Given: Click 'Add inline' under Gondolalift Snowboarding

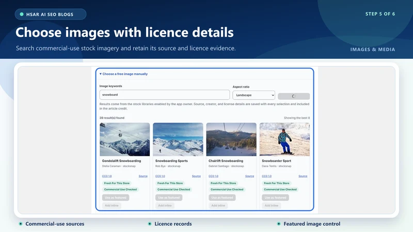Looking at the screenshot, I should click(112, 205).
